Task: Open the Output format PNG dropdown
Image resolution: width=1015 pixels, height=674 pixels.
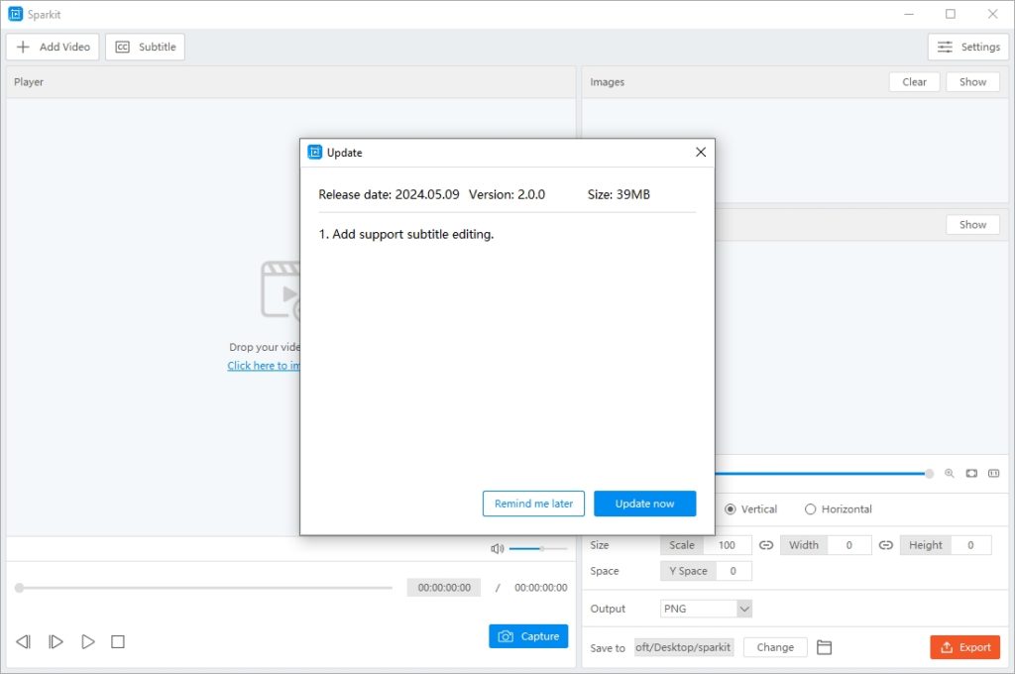Action: point(706,609)
